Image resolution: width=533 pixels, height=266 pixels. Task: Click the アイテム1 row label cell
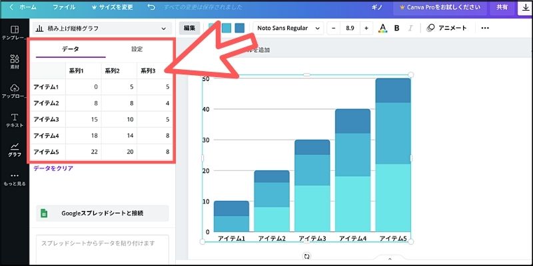47,87
